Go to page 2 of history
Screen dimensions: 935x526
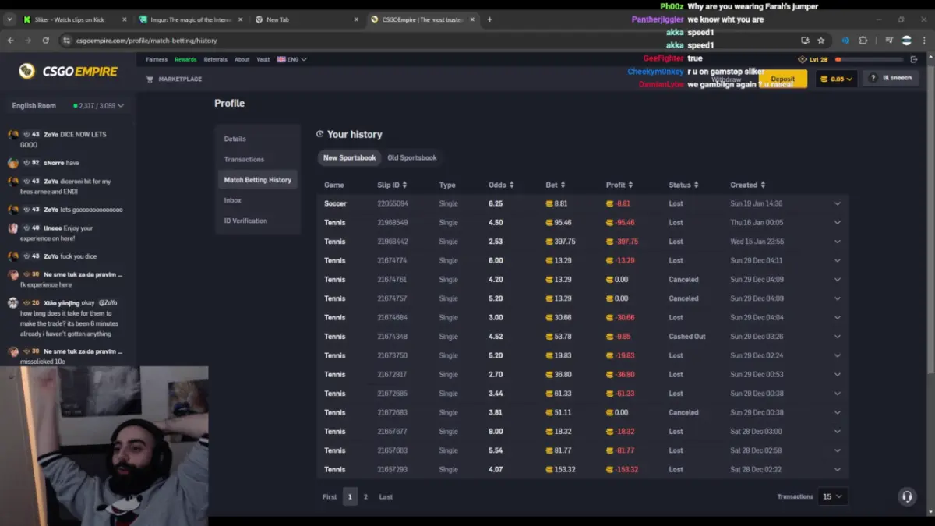365,496
